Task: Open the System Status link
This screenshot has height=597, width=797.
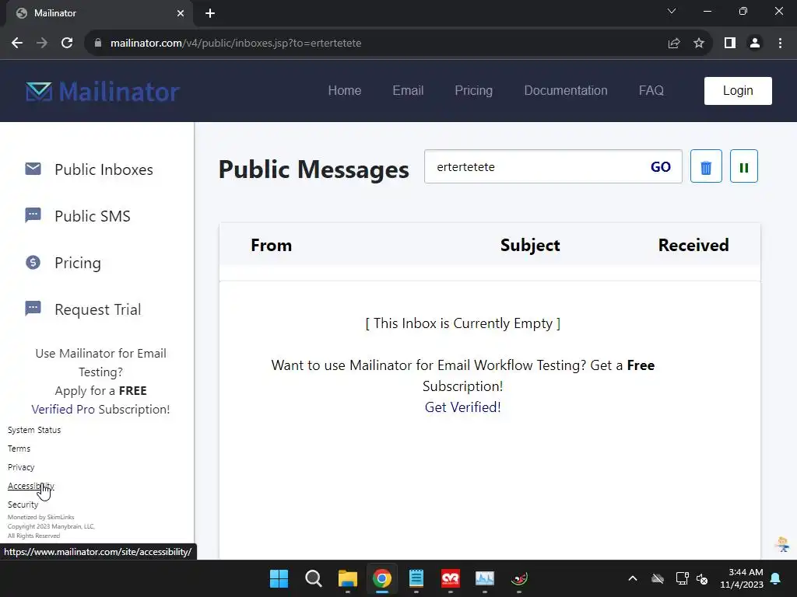Action: 34,430
